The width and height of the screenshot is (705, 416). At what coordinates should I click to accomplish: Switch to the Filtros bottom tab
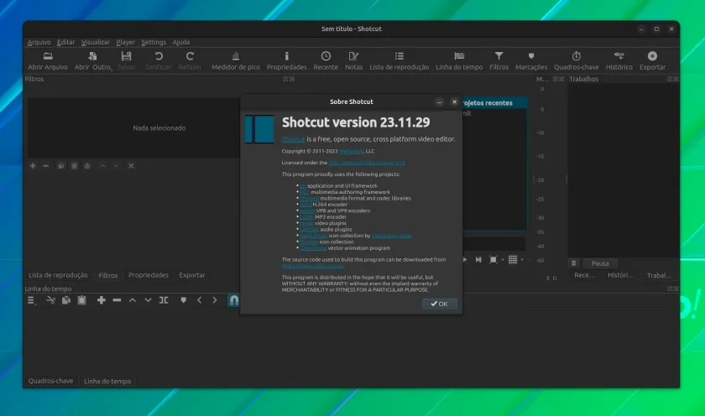[x=108, y=275]
